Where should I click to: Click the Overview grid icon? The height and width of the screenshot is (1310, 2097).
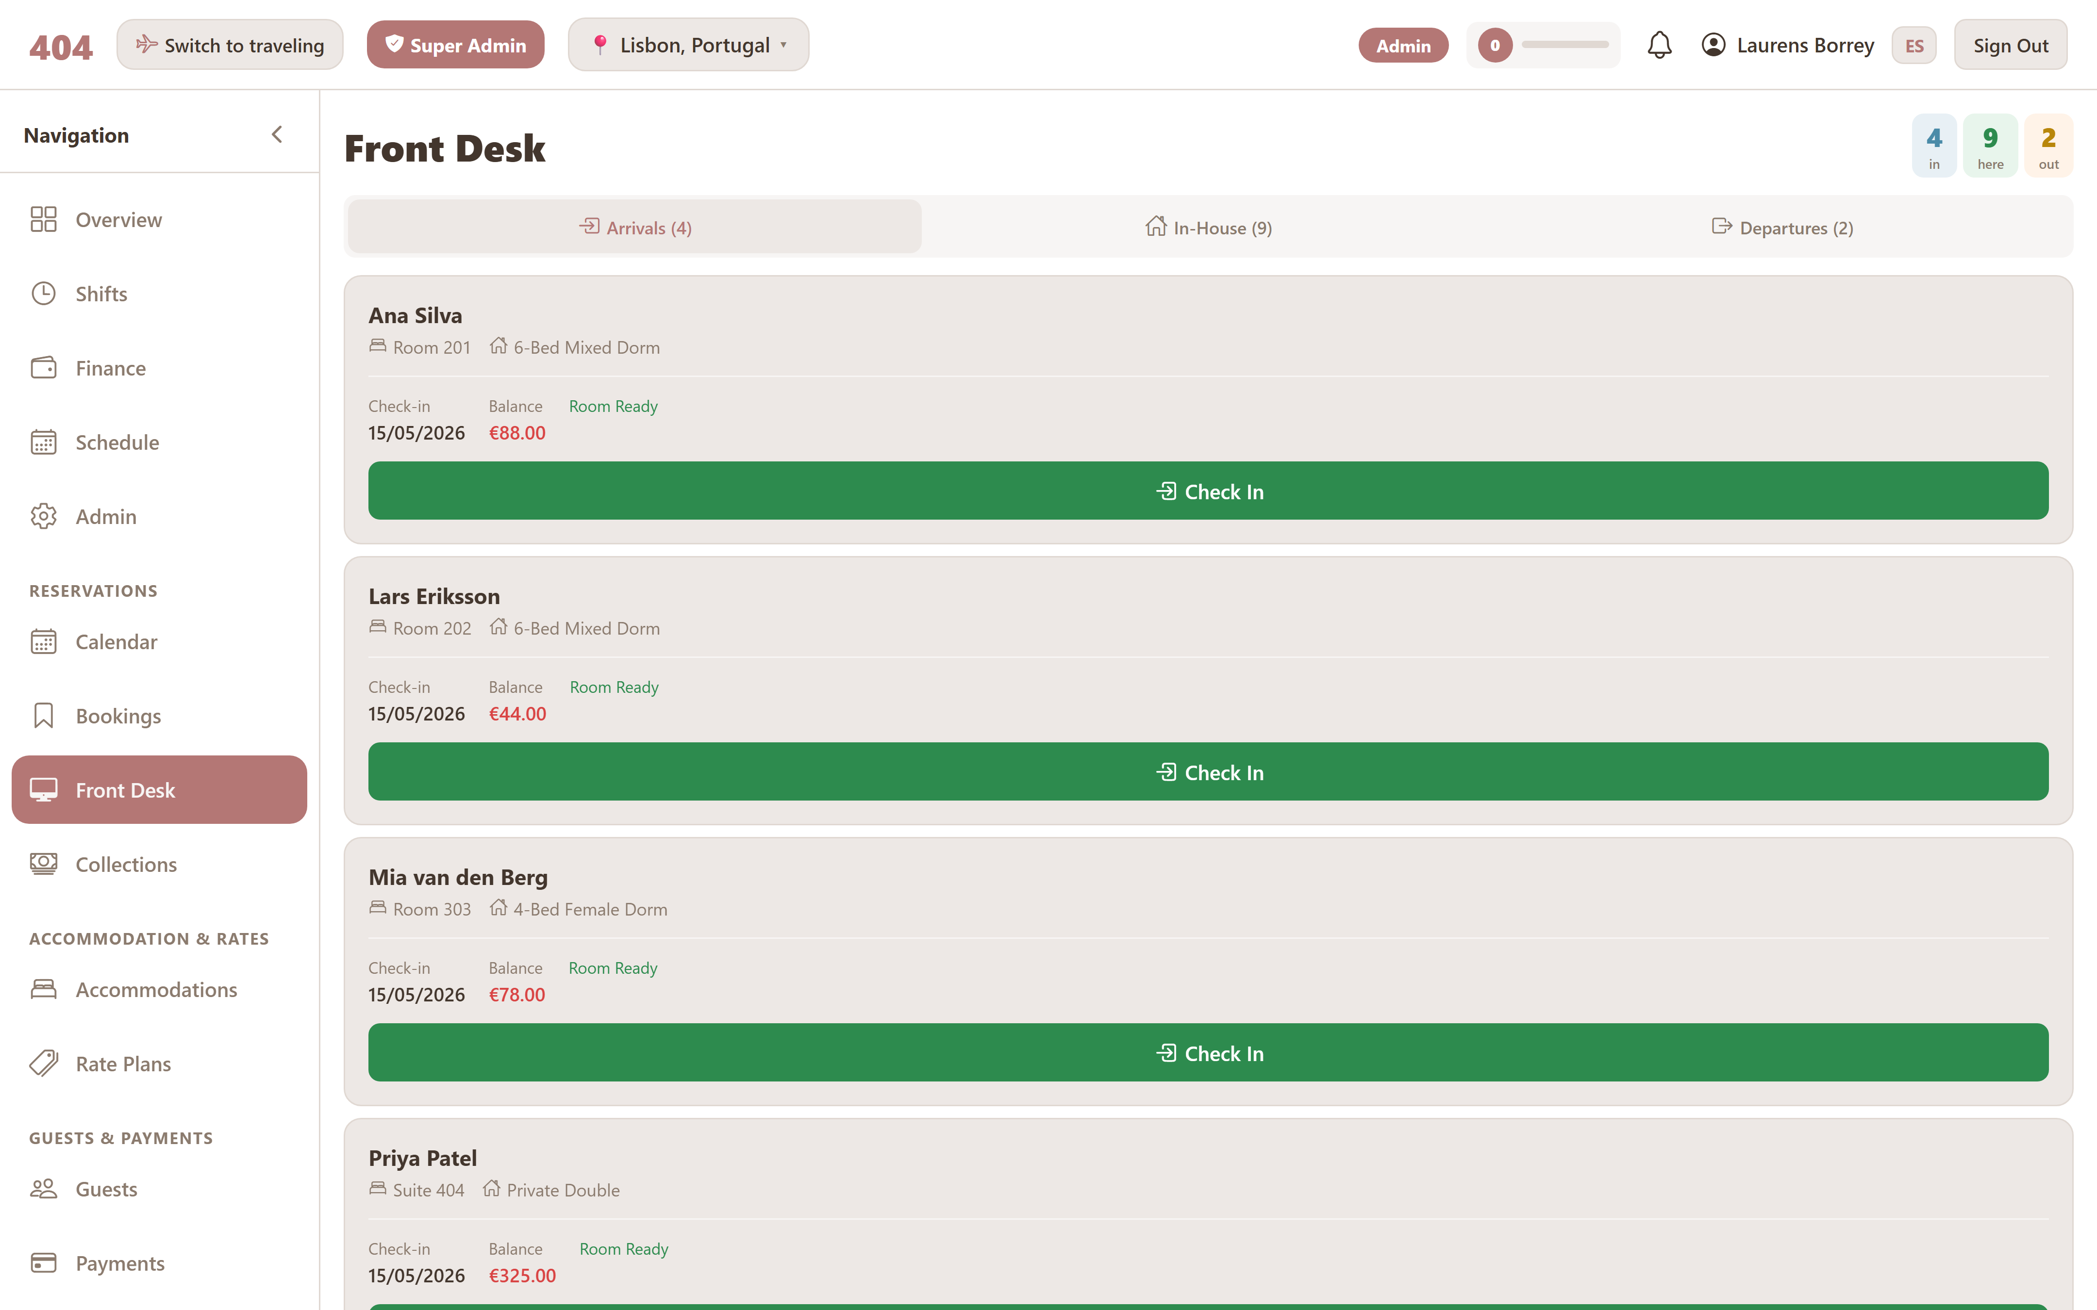43,219
